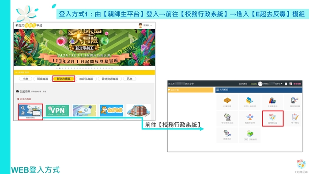
Task: Click the question-mark help icon in the dark header
Action: (x=290, y=84)
